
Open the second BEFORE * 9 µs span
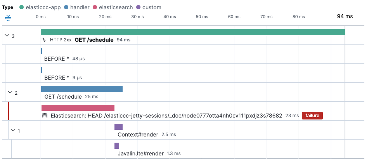[57, 78]
